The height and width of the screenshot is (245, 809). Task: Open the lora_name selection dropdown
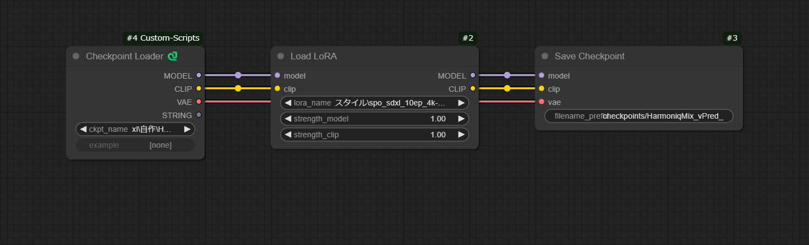374,103
